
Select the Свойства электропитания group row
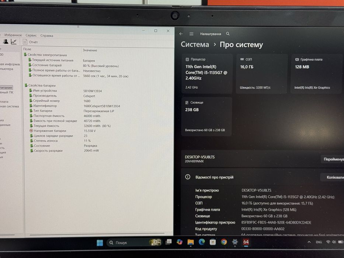[45, 55]
